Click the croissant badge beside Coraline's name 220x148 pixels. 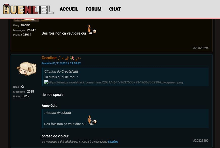pyautogui.click(x=67, y=58)
